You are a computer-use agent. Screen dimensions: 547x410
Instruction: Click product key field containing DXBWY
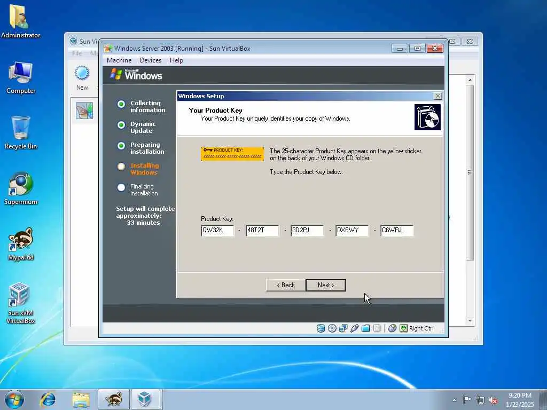point(352,230)
